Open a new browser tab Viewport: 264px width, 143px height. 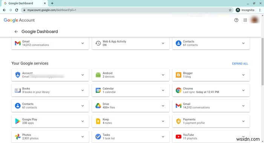52,3
